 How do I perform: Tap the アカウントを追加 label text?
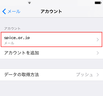click(x=22, y=53)
